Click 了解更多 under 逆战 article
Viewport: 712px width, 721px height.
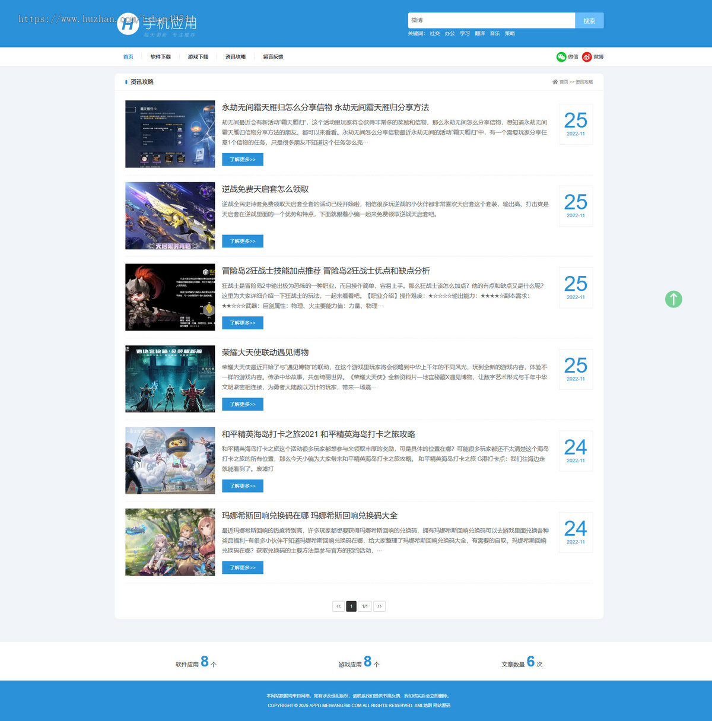click(243, 242)
